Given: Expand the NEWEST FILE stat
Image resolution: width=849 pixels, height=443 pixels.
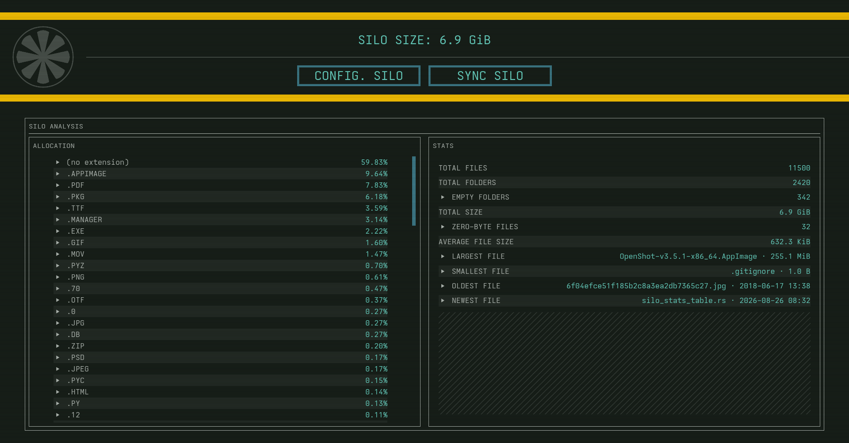Looking at the screenshot, I should click(443, 300).
